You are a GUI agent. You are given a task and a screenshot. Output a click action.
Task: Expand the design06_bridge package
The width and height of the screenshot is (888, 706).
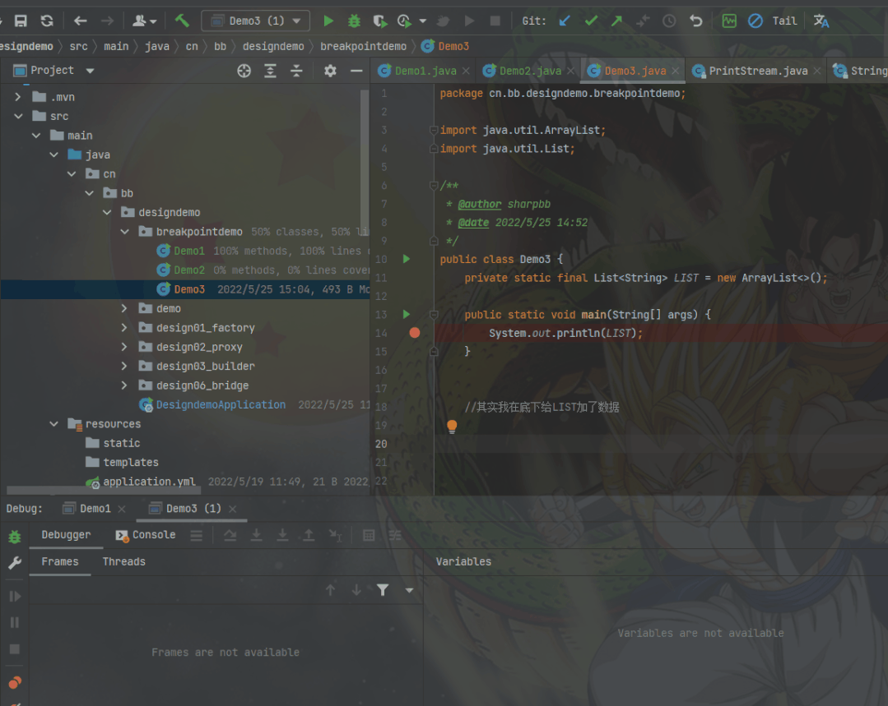pyautogui.click(x=124, y=385)
